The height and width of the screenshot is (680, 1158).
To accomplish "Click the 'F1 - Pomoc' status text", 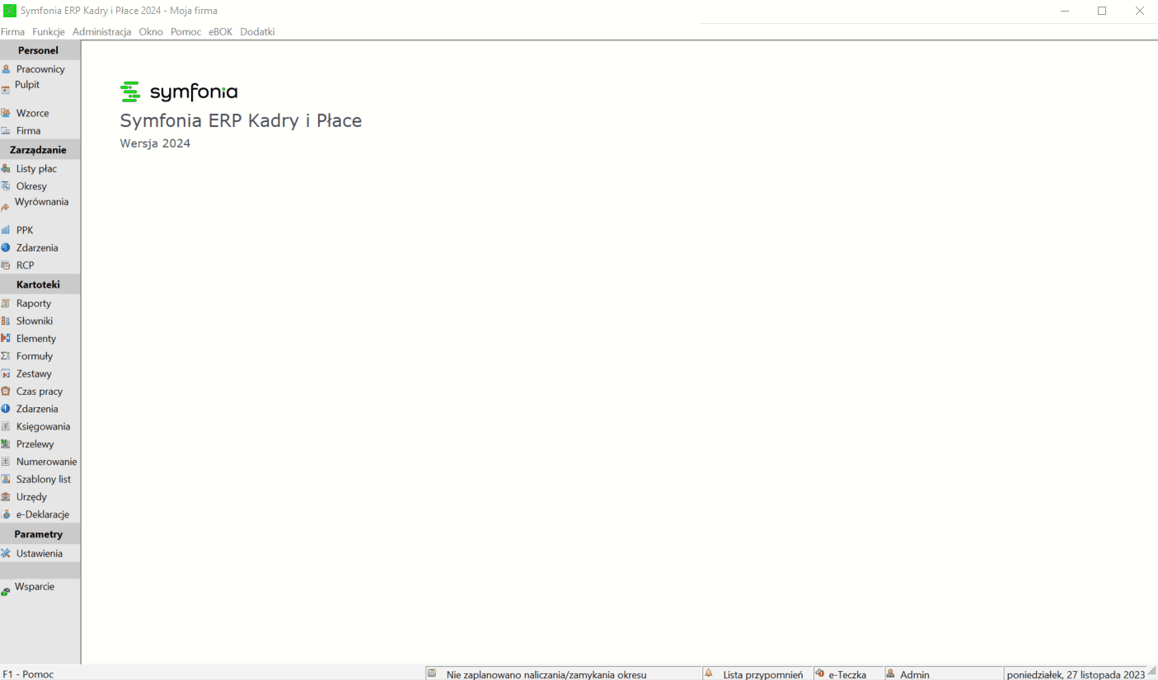I will pyautogui.click(x=28, y=674).
